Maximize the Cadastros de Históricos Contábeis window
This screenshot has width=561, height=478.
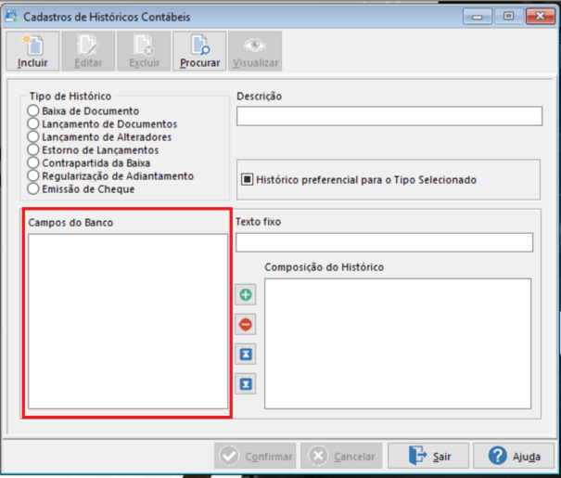[x=508, y=16]
